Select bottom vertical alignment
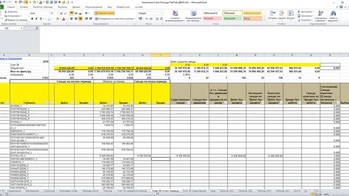The width and height of the screenshot is (349, 196). (80, 13)
